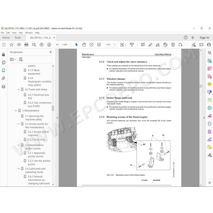Screen dimensions: 213x213
Task: Click find current bookmark icon
Action: (x=21, y=59)
